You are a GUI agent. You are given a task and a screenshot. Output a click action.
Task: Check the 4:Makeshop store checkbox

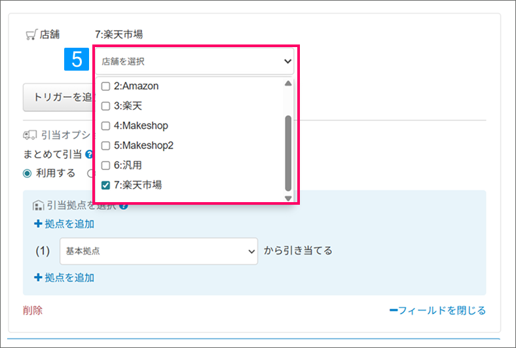(x=105, y=126)
